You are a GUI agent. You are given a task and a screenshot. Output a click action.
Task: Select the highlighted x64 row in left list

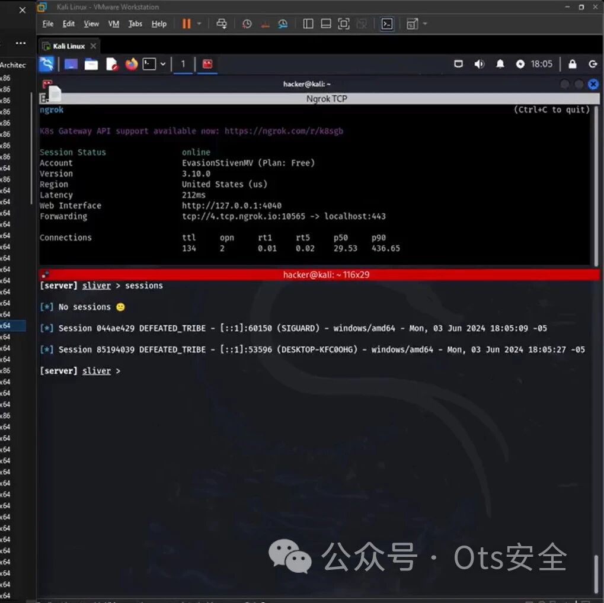pos(12,326)
